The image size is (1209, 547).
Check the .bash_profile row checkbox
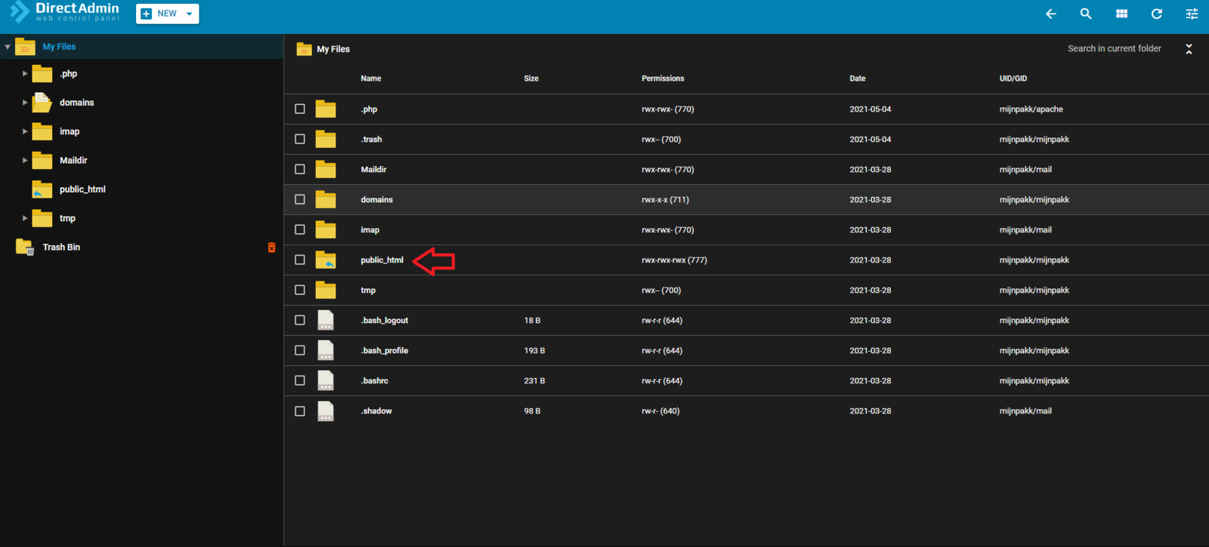[300, 351]
